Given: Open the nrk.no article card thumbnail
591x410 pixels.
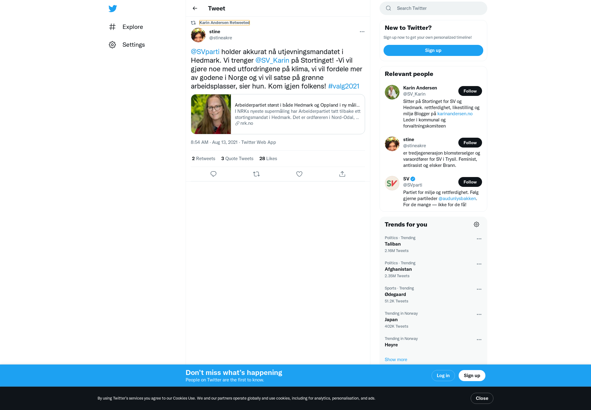Looking at the screenshot, I should [211, 114].
